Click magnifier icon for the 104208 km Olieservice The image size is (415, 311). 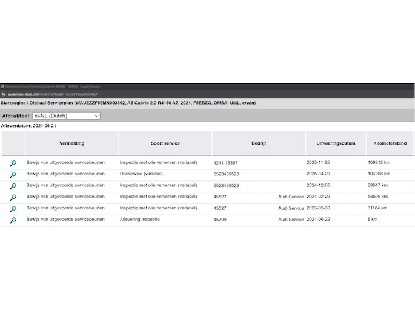[13, 175]
